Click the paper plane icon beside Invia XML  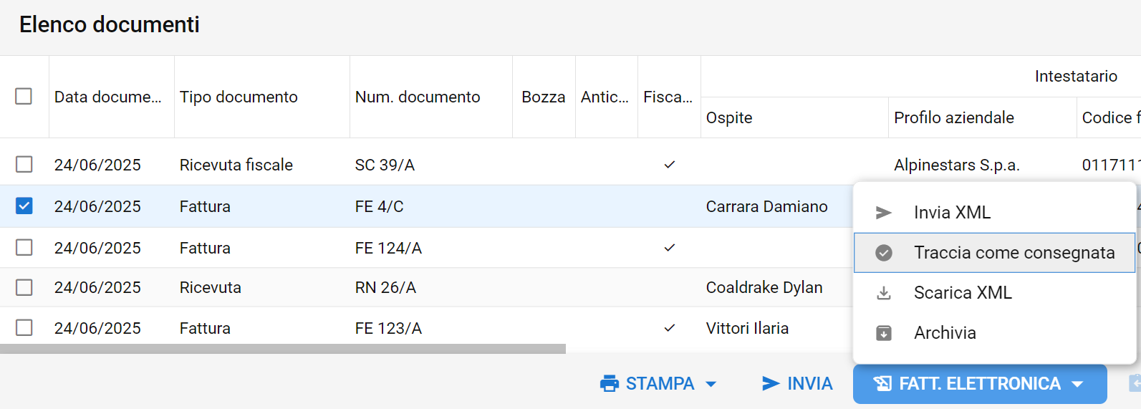click(x=884, y=213)
